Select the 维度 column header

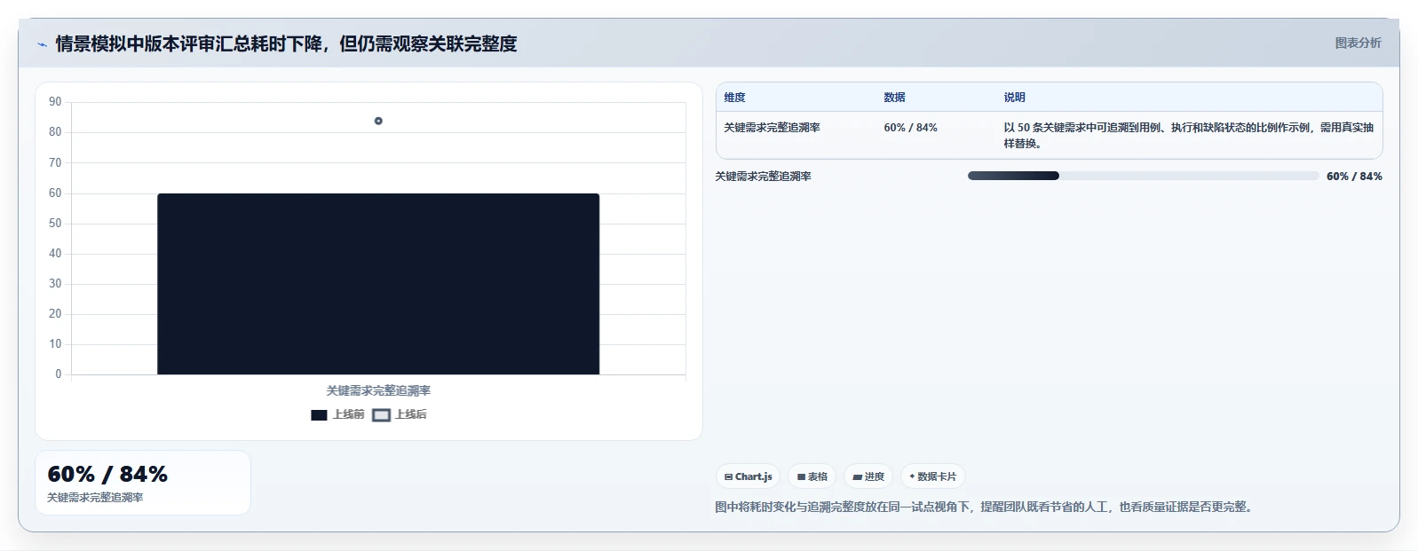(734, 98)
